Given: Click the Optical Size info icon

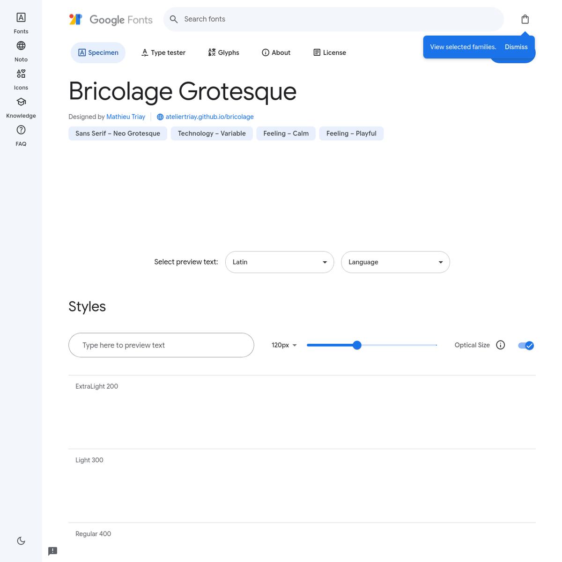Looking at the screenshot, I should pyautogui.click(x=501, y=345).
